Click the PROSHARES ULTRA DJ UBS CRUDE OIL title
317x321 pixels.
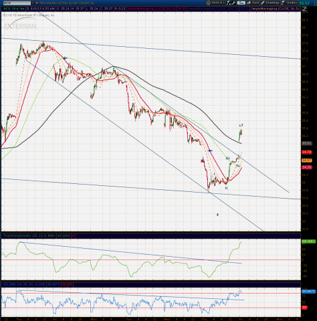tap(67, 3)
